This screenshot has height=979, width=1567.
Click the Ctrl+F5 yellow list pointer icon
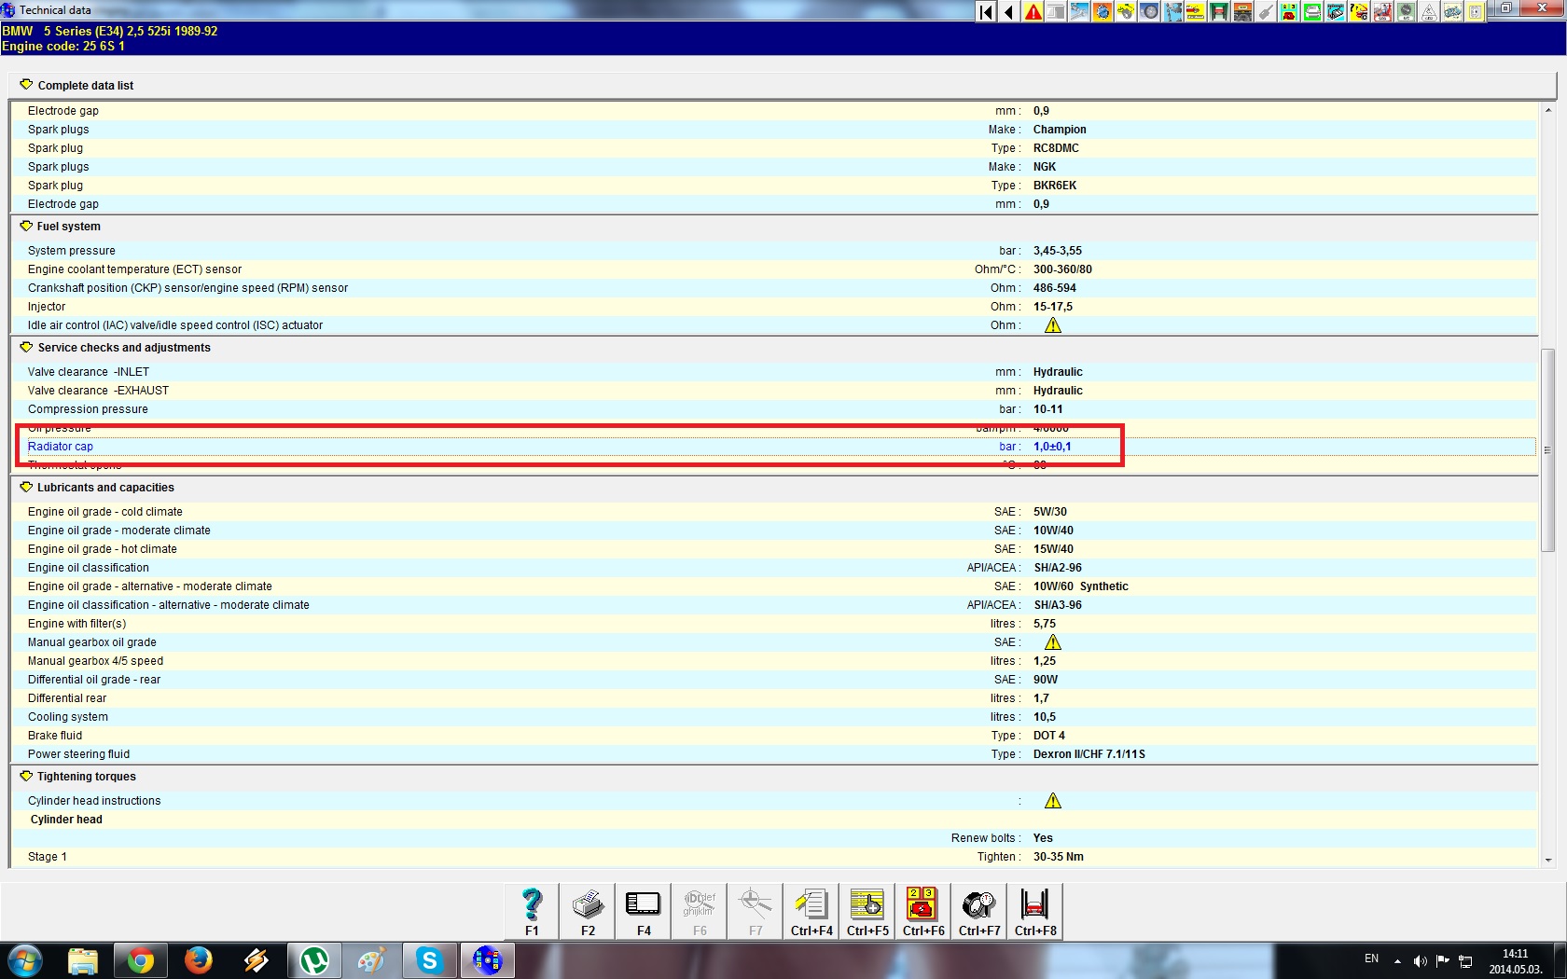click(x=867, y=911)
